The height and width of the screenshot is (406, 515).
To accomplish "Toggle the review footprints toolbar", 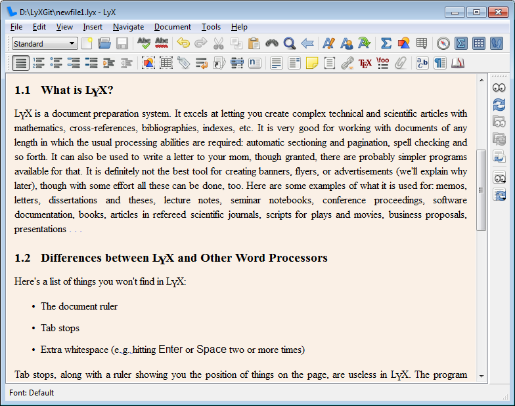I will 497,43.
